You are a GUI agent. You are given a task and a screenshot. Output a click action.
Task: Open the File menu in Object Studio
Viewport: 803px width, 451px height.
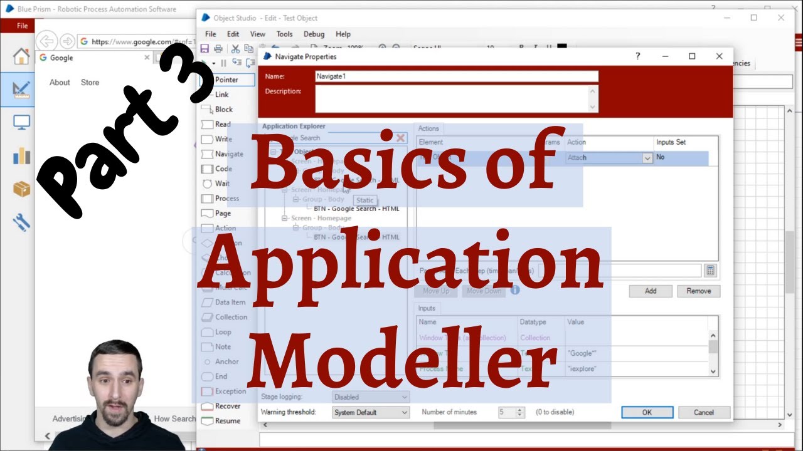pos(211,34)
